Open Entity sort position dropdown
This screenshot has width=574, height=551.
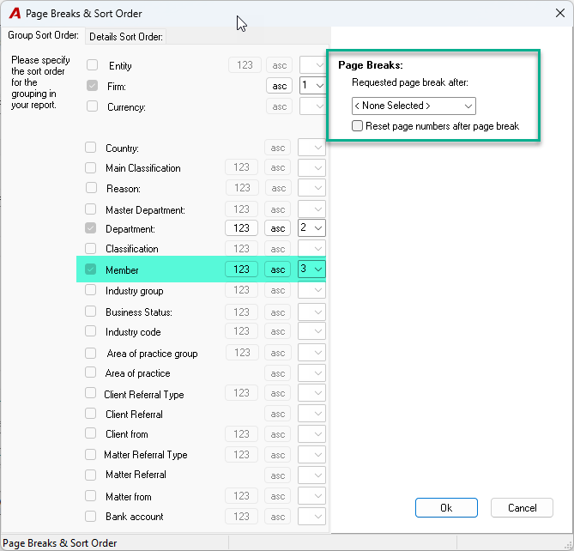point(312,65)
